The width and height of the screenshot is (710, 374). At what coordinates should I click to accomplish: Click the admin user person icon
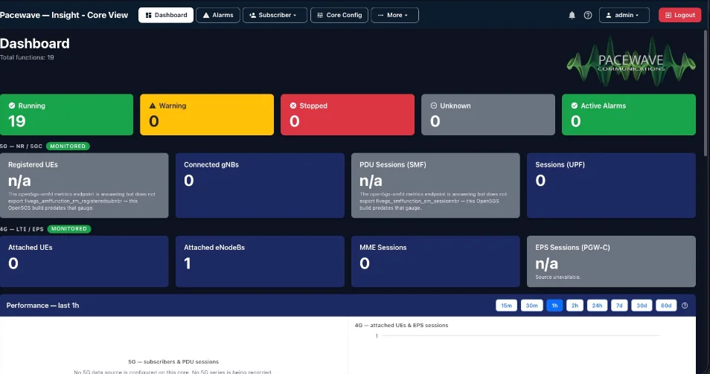(609, 15)
